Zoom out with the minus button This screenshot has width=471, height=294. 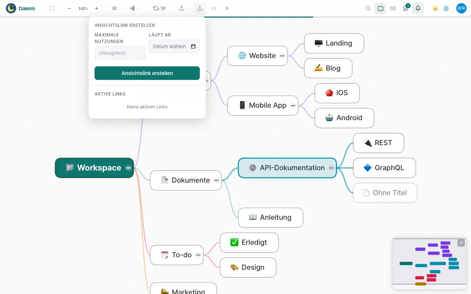click(x=69, y=8)
